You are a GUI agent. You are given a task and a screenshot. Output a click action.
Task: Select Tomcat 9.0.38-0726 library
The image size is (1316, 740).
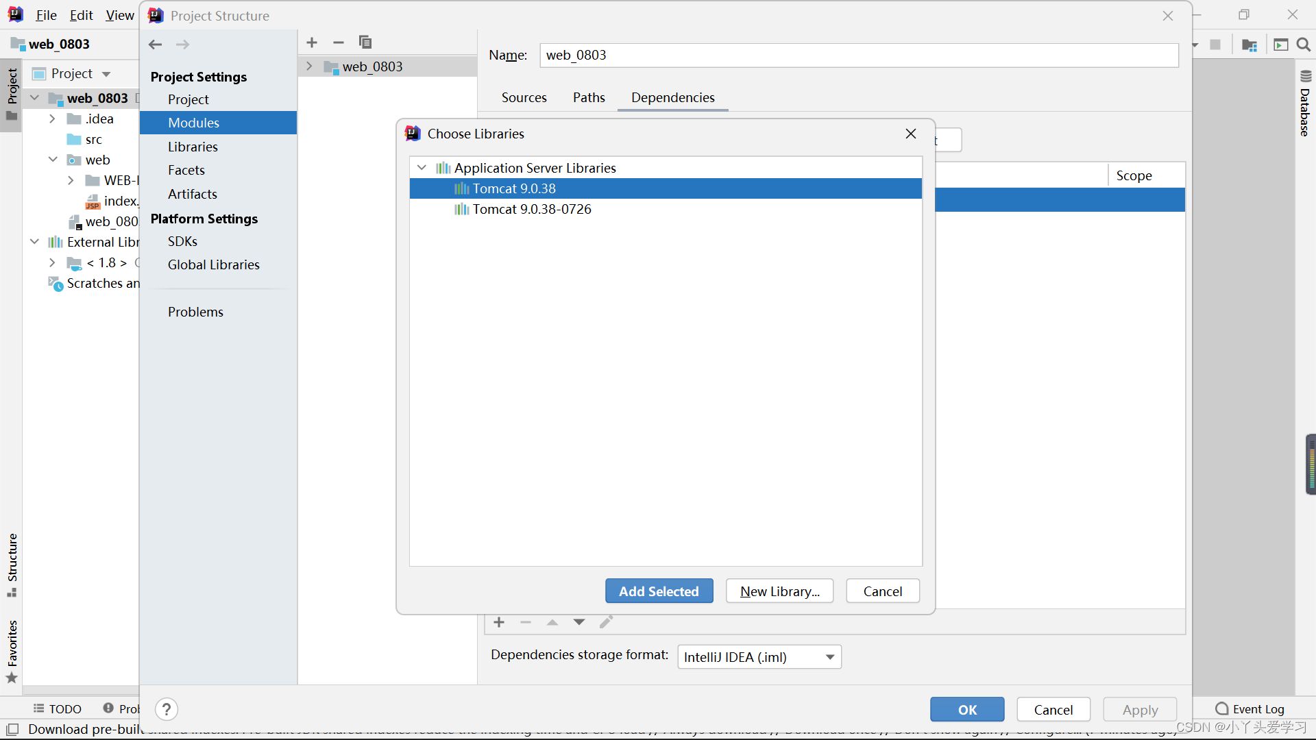coord(666,209)
